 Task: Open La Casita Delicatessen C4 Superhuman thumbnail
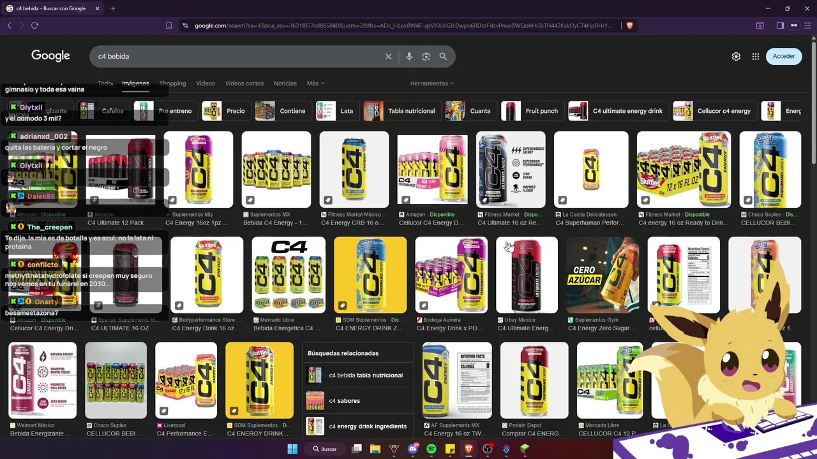point(591,170)
